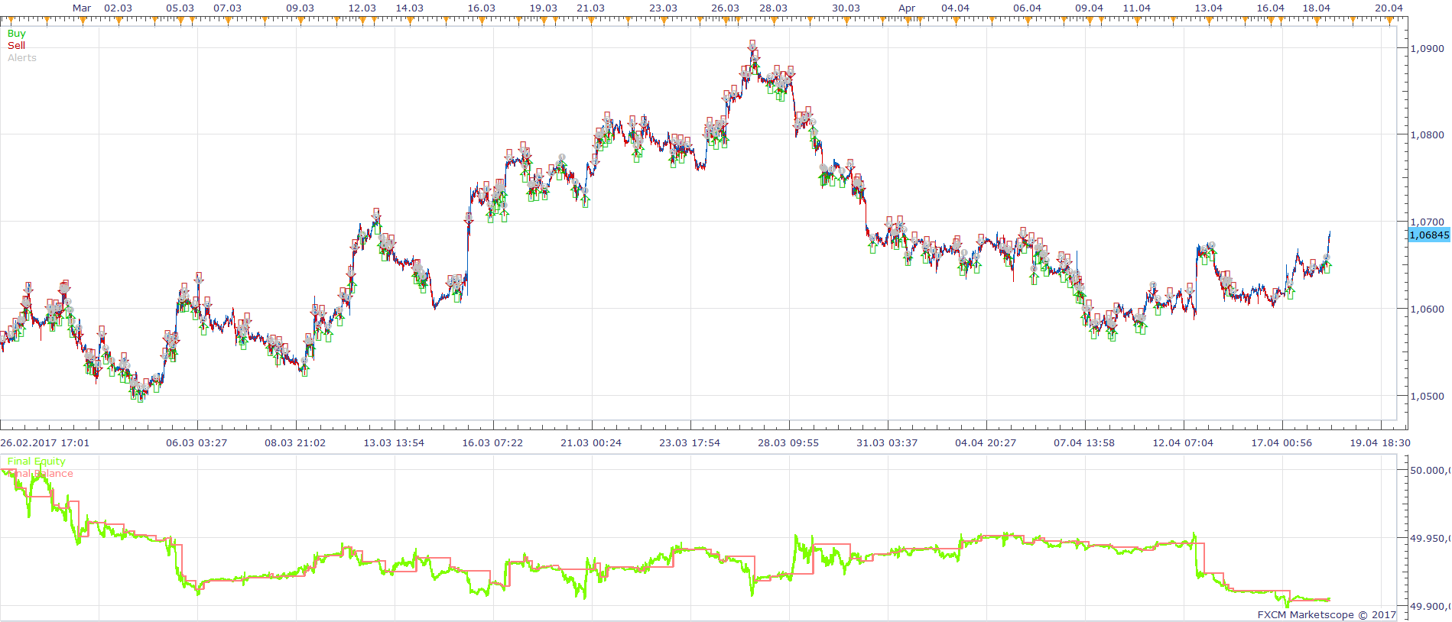
Task: Click the 1,0700 price axis label
Action: click(x=1427, y=222)
